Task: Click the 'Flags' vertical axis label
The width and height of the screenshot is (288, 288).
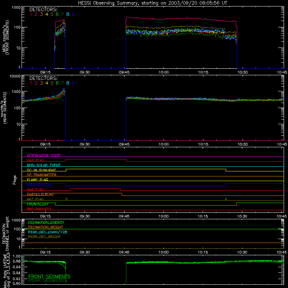Action: pos(15,180)
